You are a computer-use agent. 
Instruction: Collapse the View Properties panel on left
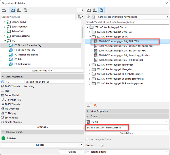pyautogui.click(x=3, y=76)
